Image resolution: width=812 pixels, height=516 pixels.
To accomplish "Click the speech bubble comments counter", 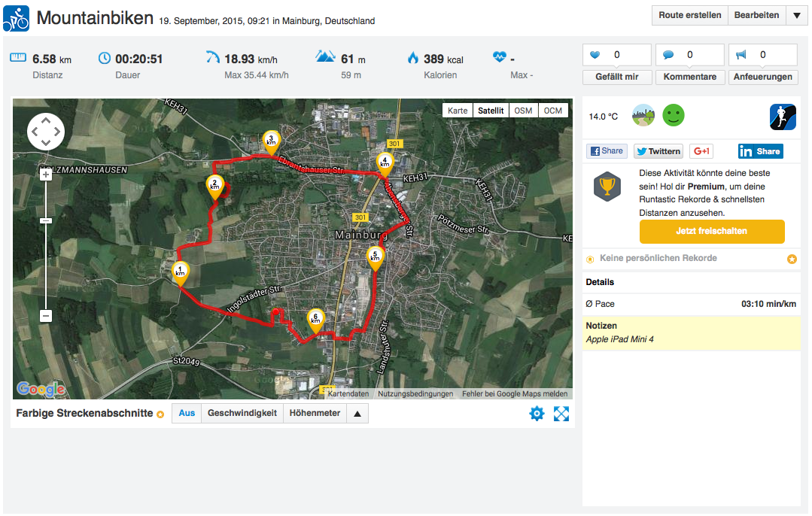I will click(690, 55).
